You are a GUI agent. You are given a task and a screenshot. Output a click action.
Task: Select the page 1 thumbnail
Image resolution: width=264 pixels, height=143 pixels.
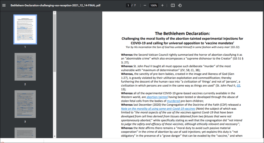point(25,29)
